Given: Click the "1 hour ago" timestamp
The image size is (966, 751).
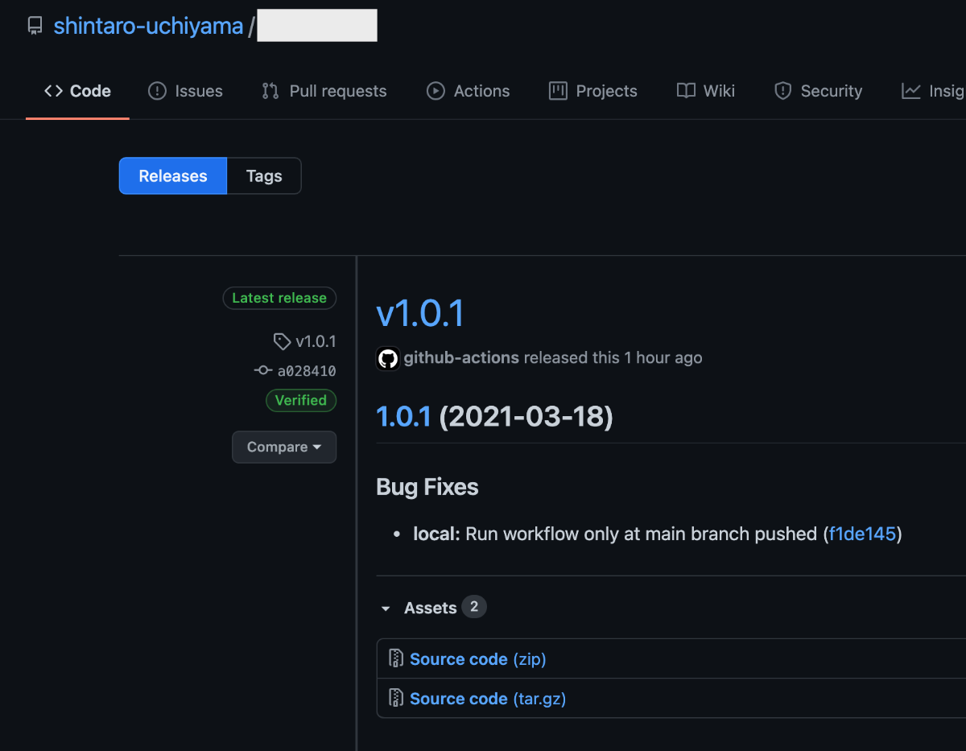Looking at the screenshot, I should (663, 357).
